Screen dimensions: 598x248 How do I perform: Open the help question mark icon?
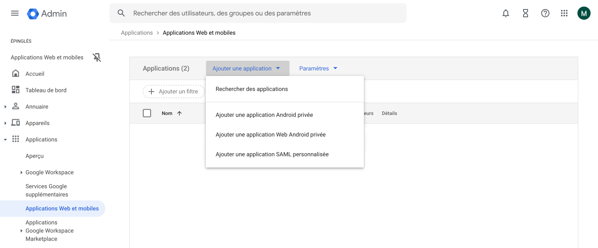click(545, 13)
